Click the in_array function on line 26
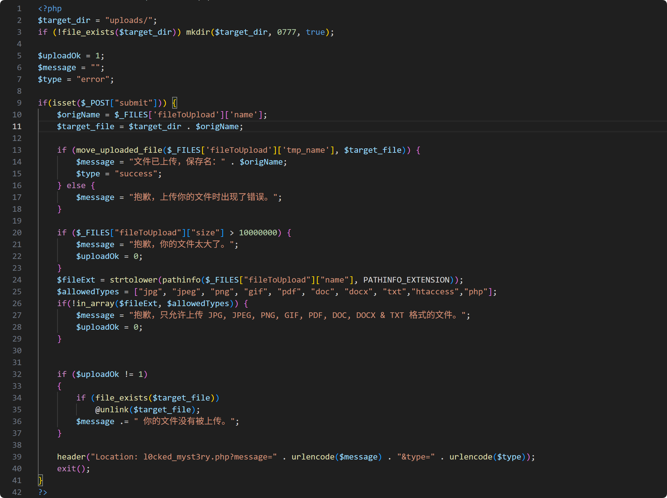 click(x=95, y=304)
